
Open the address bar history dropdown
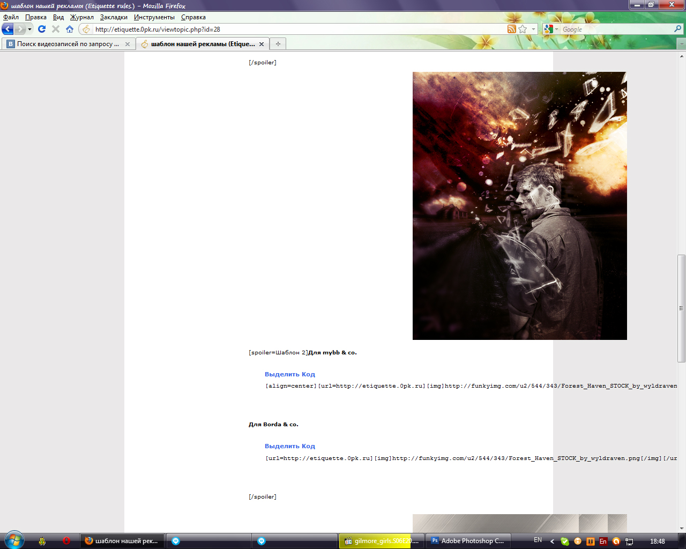(533, 29)
